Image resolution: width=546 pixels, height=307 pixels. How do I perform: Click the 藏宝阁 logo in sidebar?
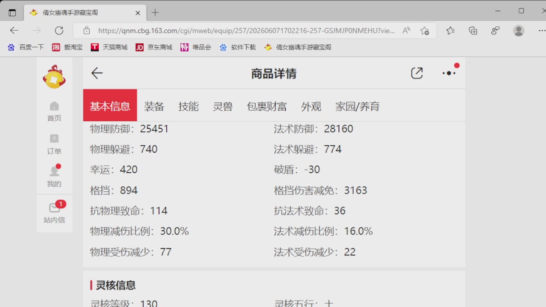(x=54, y=77)
